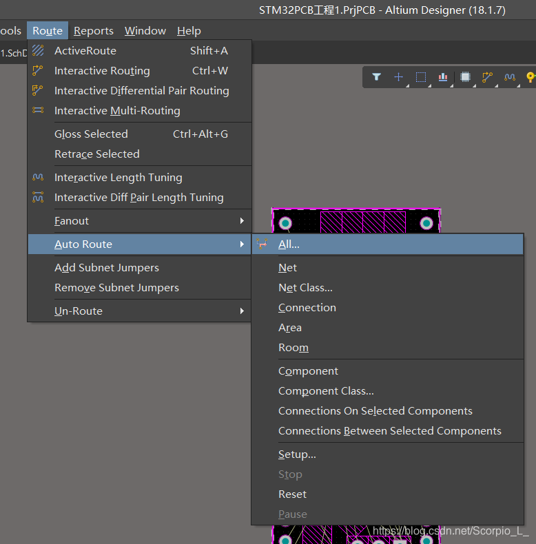The width and height of the screenshot is (536, 544).
Task: Open Auto Route Setup...
Action: click(x=388, y=454)
